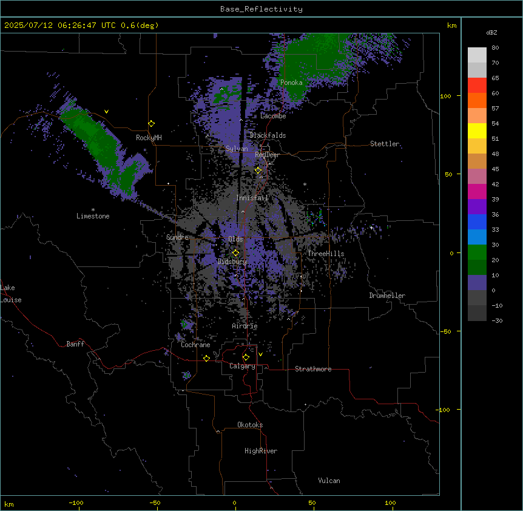Click the red swatch between 65 and 60 dBZ
Viewport: 523px width, 511px height.
click(x=477, y=85)
